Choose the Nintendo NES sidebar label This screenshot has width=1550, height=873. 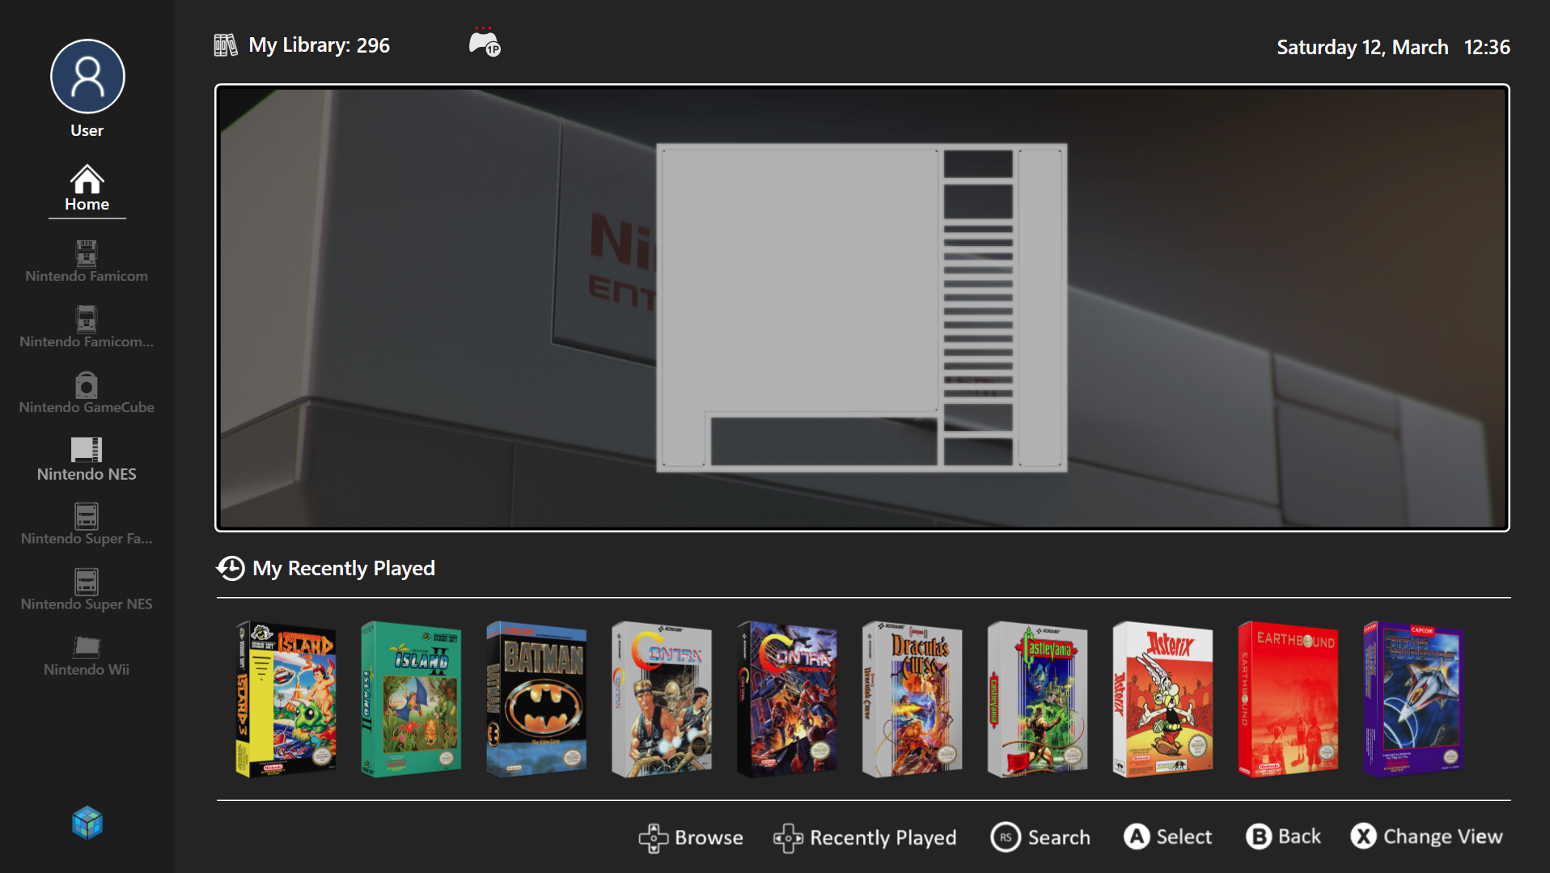pos(87,474)
